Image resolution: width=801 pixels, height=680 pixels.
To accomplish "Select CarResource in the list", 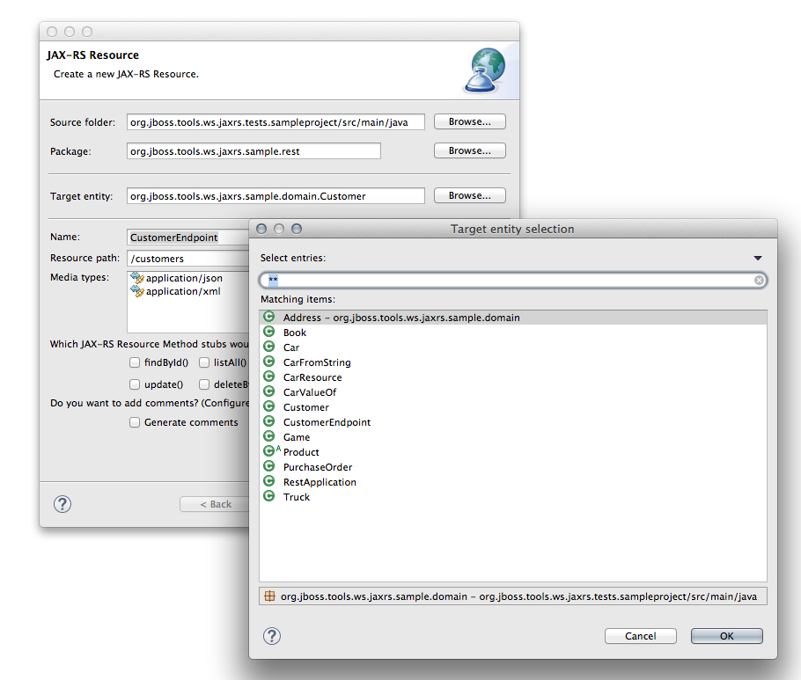I will pyautogui.click(x=513, y=377).
